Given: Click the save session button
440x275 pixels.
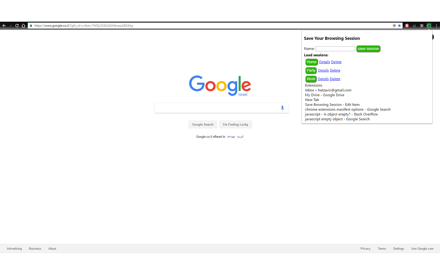Looking at the screenshot, I should (x=368, y=49).
